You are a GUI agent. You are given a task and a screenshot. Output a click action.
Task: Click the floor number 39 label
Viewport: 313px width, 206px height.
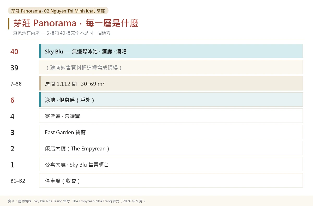click(x=14, y=68)
